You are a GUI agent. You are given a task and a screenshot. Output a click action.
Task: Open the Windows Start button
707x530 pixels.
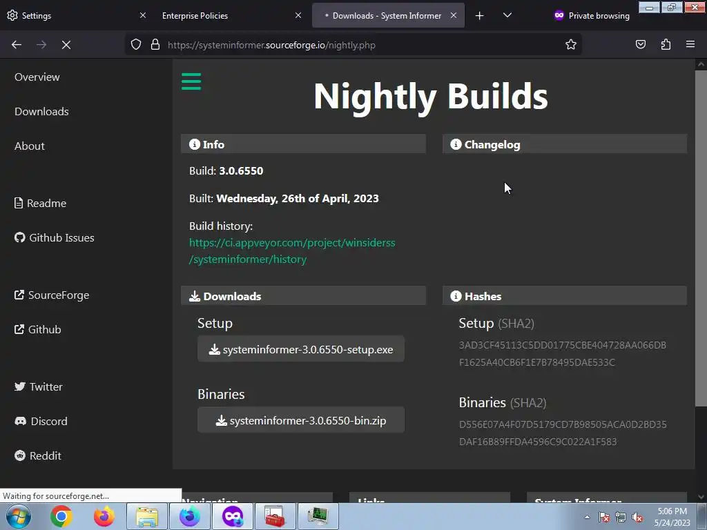tap(18, 516)
